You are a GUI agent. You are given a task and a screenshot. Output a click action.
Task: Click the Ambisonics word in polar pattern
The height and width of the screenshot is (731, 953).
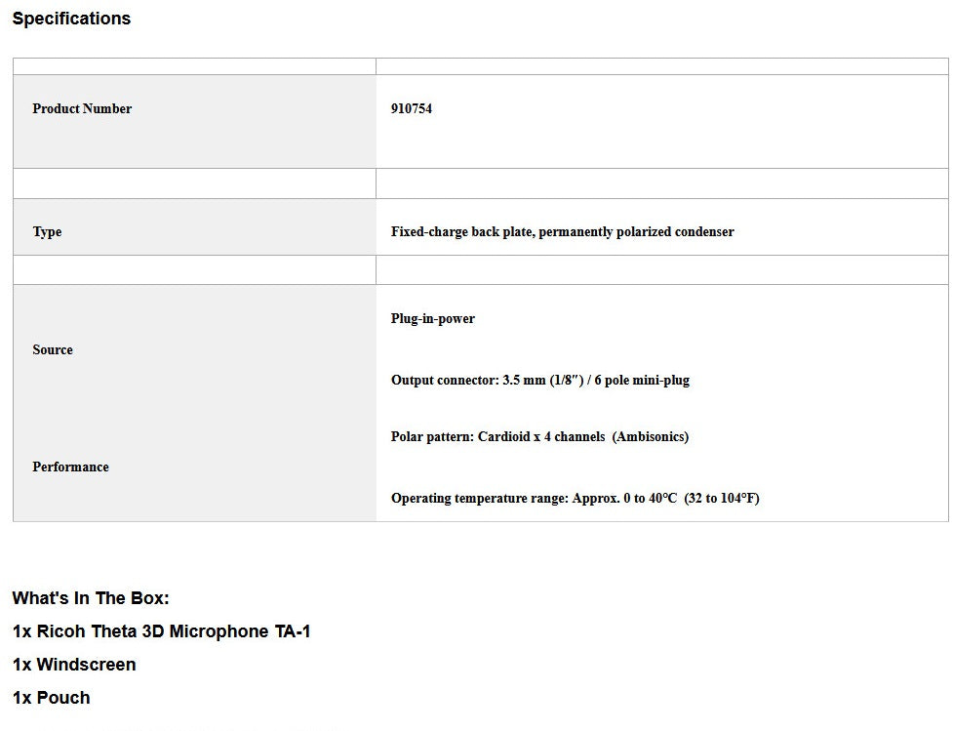tap(651, 436)
